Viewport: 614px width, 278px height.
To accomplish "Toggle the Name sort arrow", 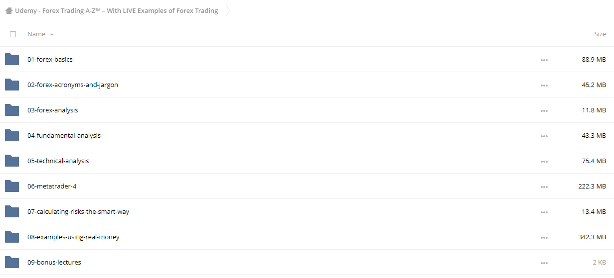I will 52,34.
